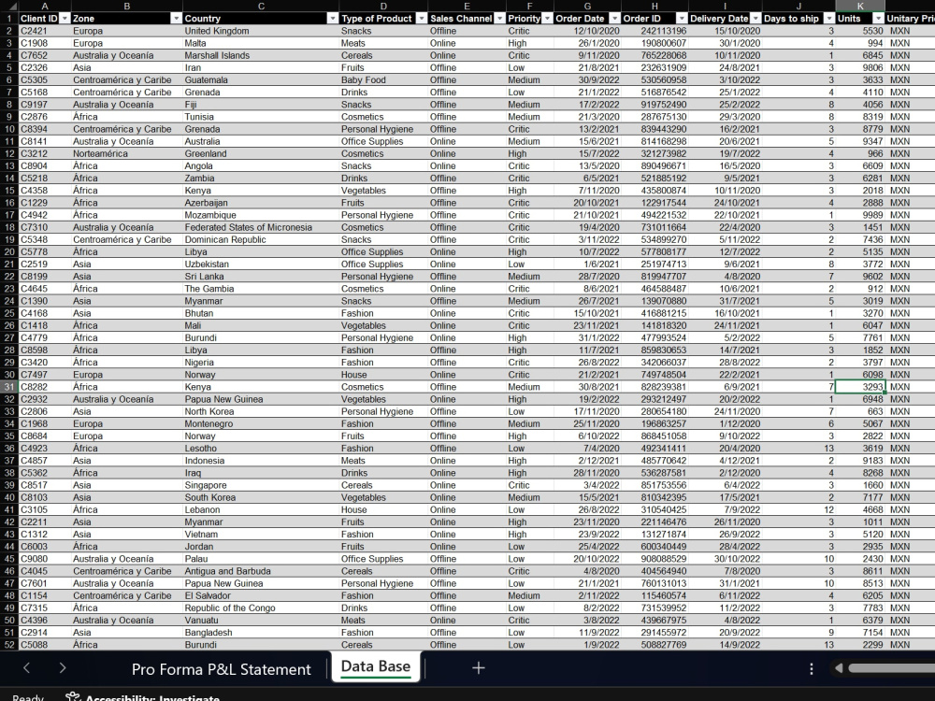Open the Days to ship filter dropdown
Screen dimensions: 935x701
pyautogui.click(x=828, y=19)
